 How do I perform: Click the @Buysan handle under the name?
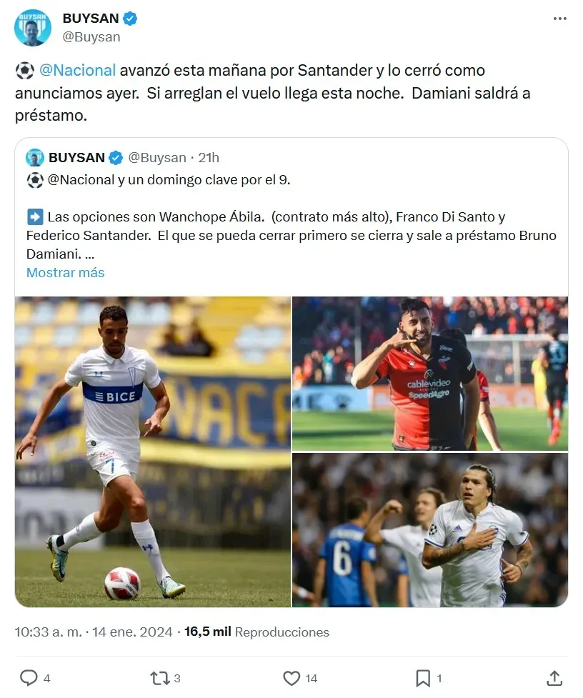[x=91, y=37]
